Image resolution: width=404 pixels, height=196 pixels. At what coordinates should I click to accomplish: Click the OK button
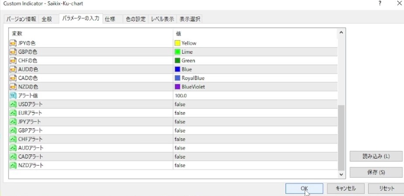click(x=304, y=189)
